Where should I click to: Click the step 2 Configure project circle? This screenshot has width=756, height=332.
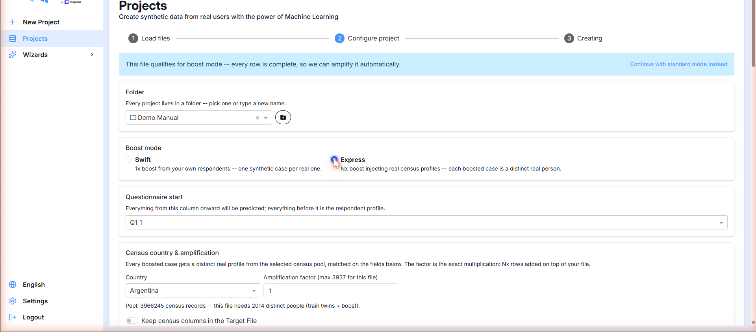tap(339, 38)
